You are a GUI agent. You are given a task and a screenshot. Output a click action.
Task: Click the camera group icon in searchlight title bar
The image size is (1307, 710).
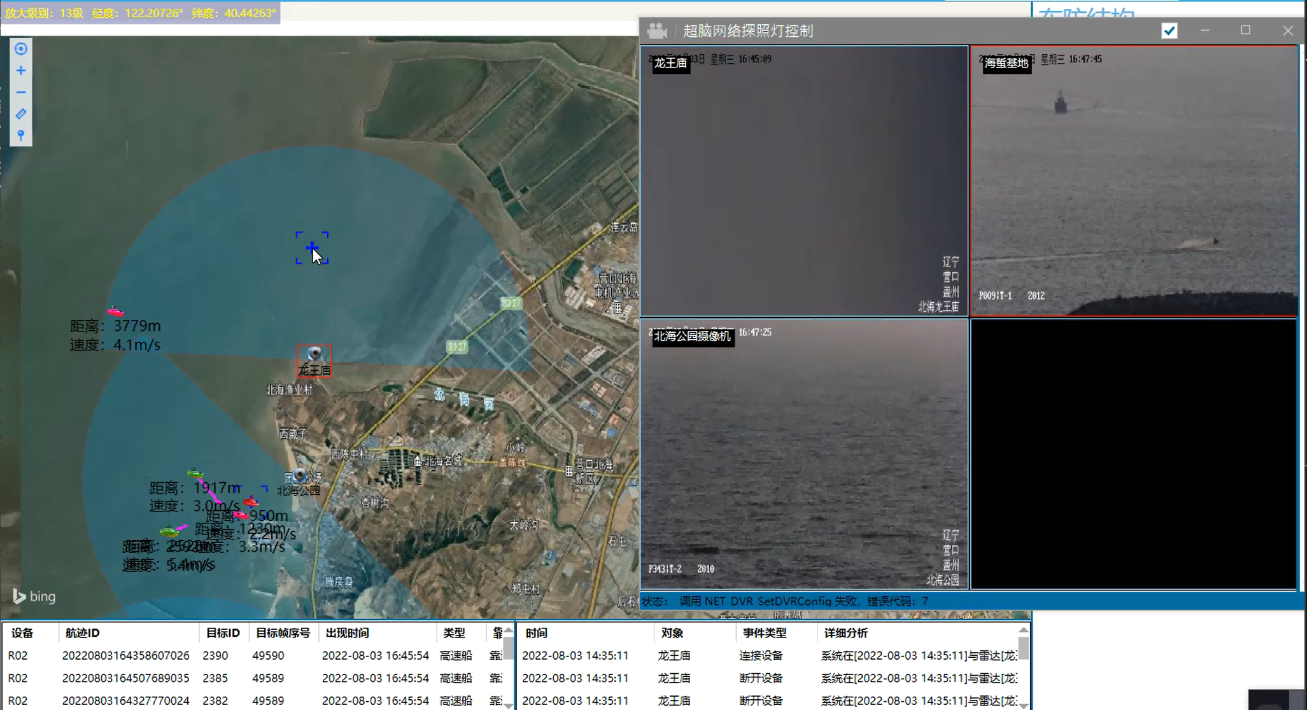(657, 31)
